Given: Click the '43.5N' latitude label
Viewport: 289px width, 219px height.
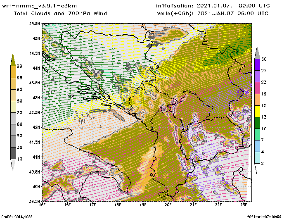Looking at the screenshot, I should point(34,83).
